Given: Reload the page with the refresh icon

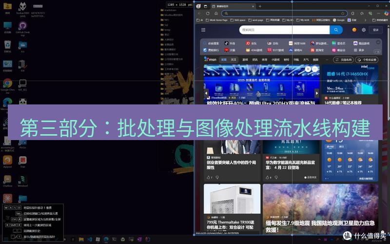Looking at the screenshot, I should [x=208, y=13].
